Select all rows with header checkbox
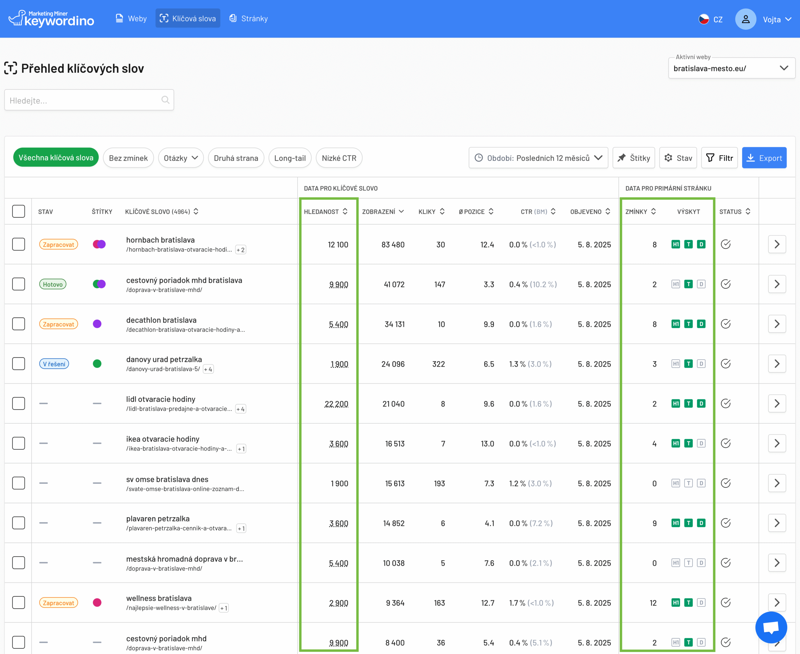Viewport: 800px width, 654px height. coord(18,211)
